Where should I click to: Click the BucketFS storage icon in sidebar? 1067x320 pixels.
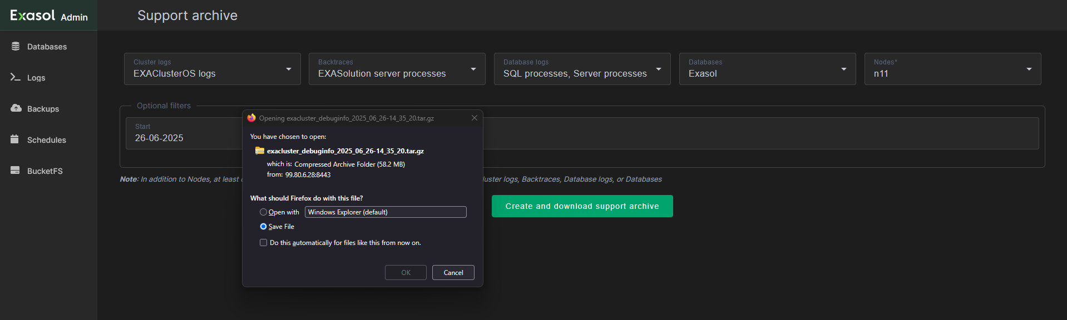pos(15,171)
